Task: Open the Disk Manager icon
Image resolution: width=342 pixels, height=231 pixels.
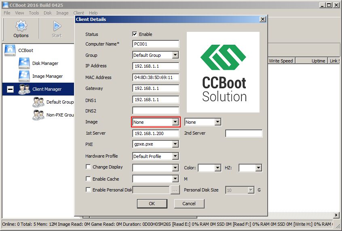Action: click(x=24, y=63)
